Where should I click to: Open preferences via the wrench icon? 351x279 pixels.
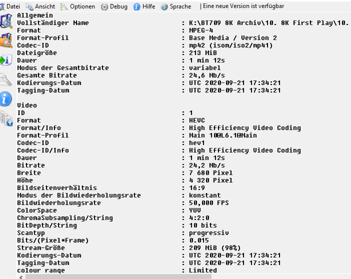pyautogui.click(x=6, y=79)
